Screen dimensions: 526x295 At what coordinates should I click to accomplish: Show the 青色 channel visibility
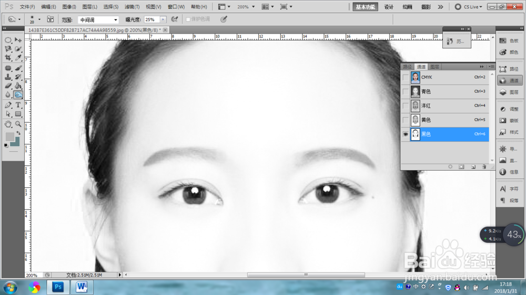(406, 91)
